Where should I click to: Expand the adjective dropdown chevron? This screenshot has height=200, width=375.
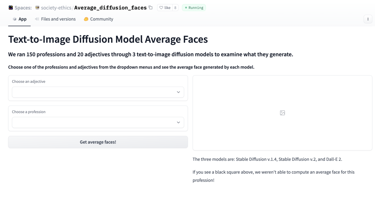(178, 92)
